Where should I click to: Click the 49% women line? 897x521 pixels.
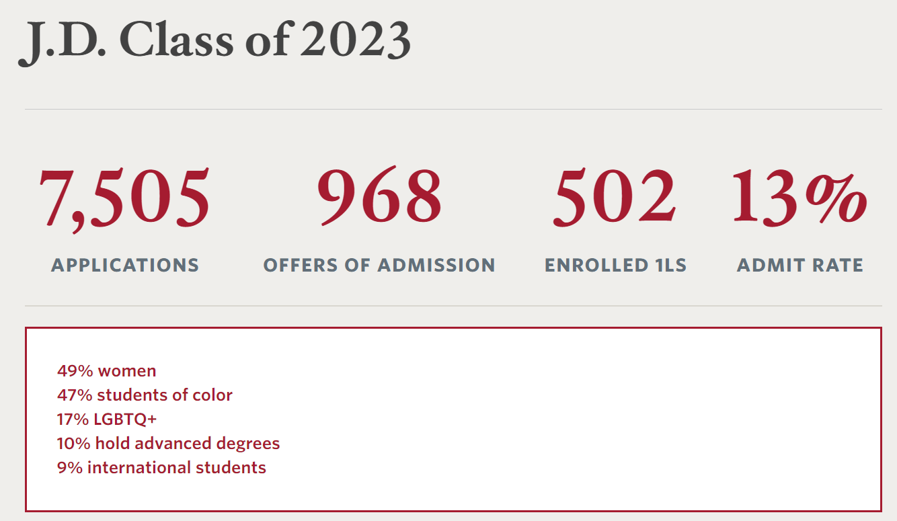coord(106,370)
